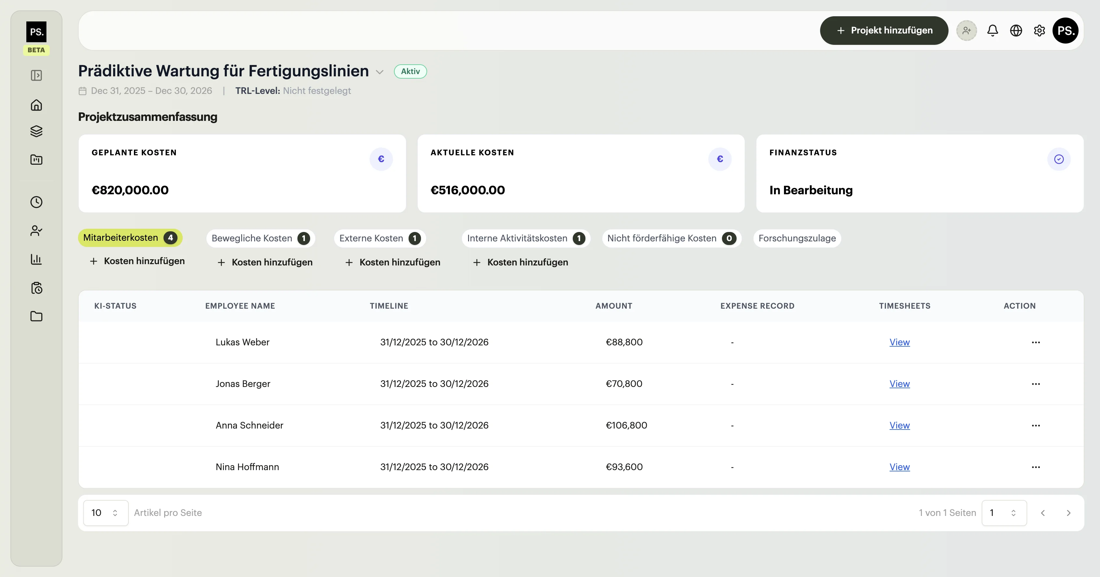The height and width of the screenshot is (577, 1100).
Task: Select the Mitarbeiterkosten tab
Action: click(x=130, y=238)
